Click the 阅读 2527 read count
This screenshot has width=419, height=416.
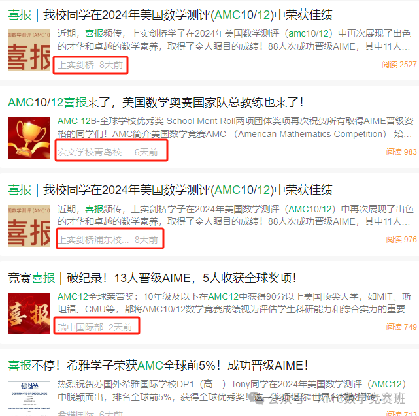pyautogui.click(x=399, y=65)
